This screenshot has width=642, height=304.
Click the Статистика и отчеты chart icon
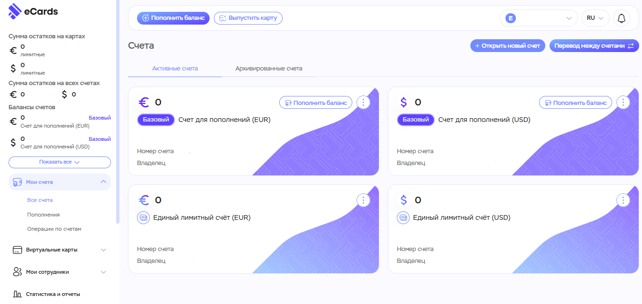point(18,294)
